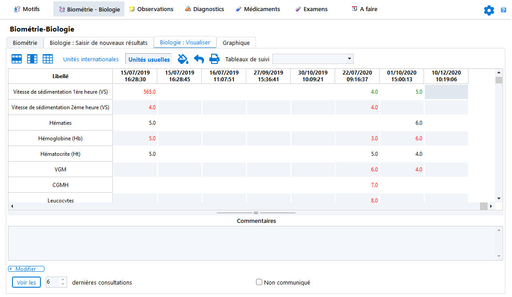
Task: Open the Biologie : Saisir de nouveaux résultats tab
Action: point(98,43)
